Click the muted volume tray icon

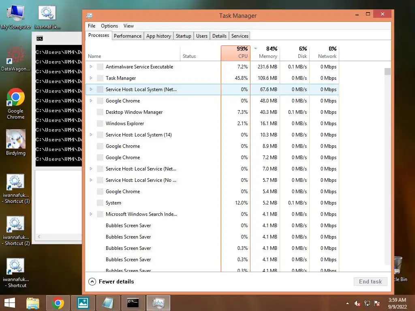(357, 303)
